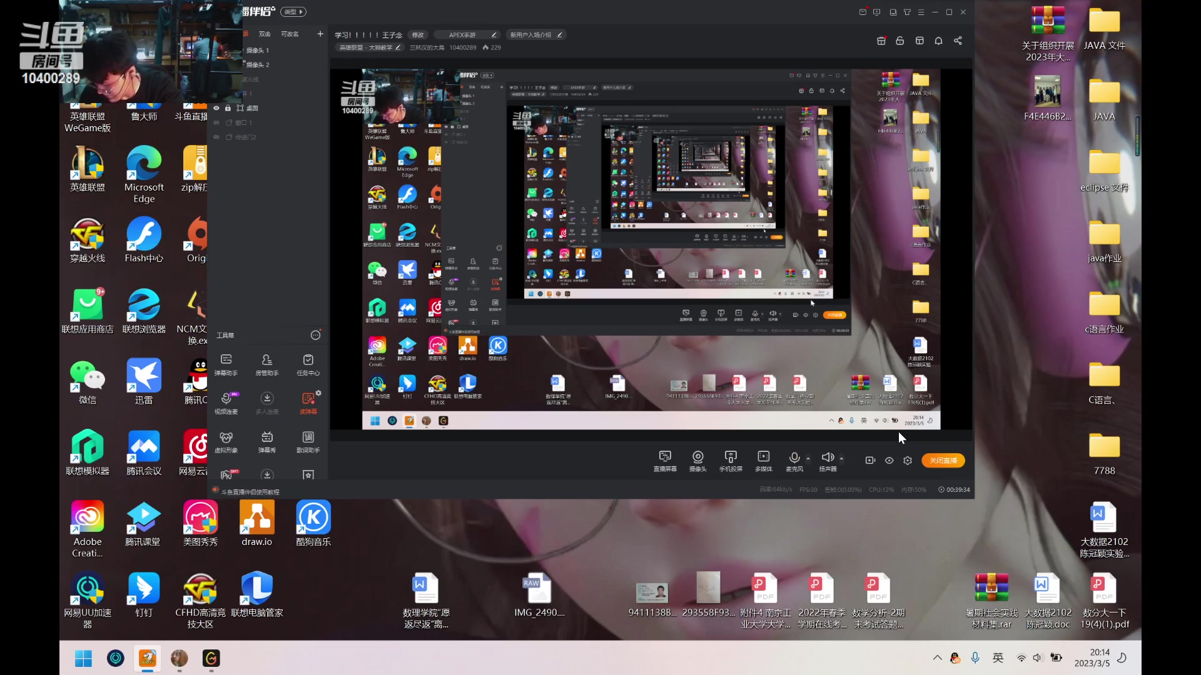Select java作业 desktop folder
The height and width of the screenshot is (675, 1201).
tap(1104, 241)
